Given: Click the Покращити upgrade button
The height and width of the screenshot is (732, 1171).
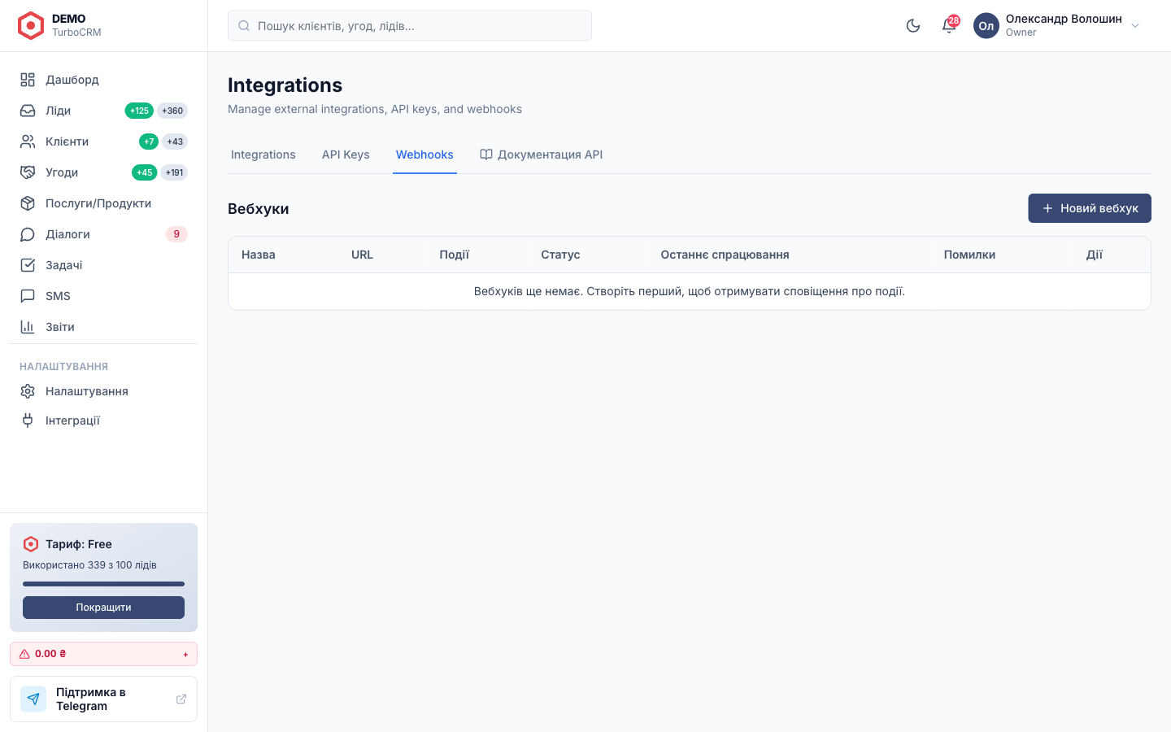Looking at the screenshot, I should click(103, 608).
